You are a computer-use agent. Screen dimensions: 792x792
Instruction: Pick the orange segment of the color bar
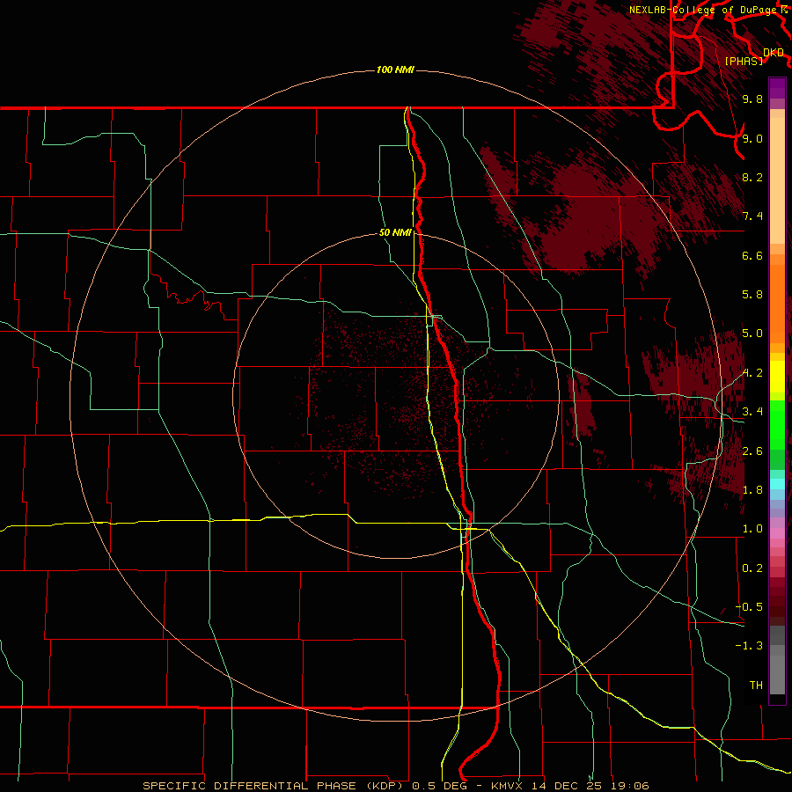pos(777,303)
